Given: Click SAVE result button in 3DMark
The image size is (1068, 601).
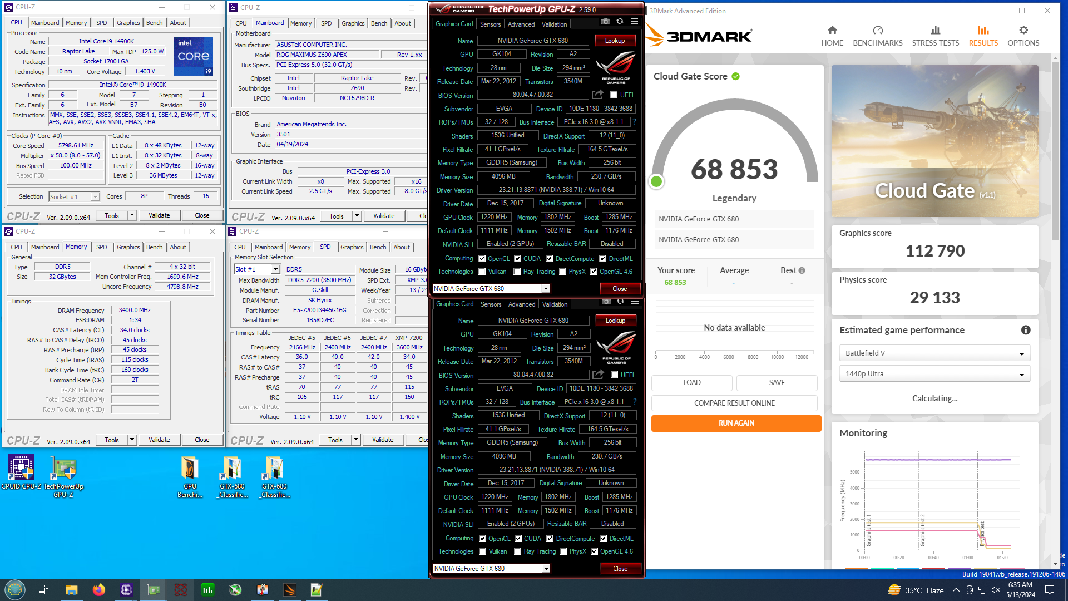Looking at the screenshot, I should click(777, 382).
